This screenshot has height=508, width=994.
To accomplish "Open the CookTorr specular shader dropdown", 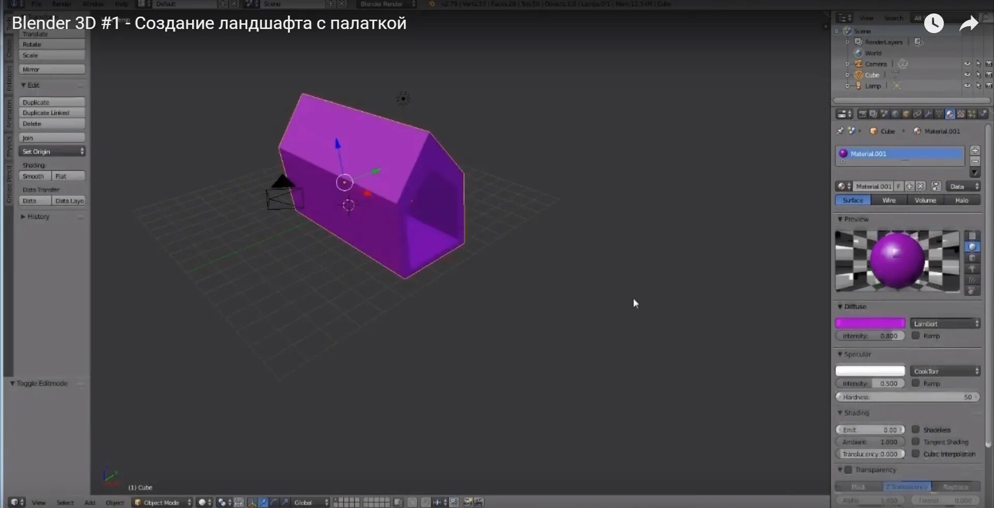I will tap(945, 371).
